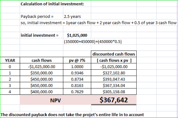The height and width of the screenshot is (118, 178).
Task: Click the '[ cash flows x pv ]' header cell
Action: pos(114,60)
